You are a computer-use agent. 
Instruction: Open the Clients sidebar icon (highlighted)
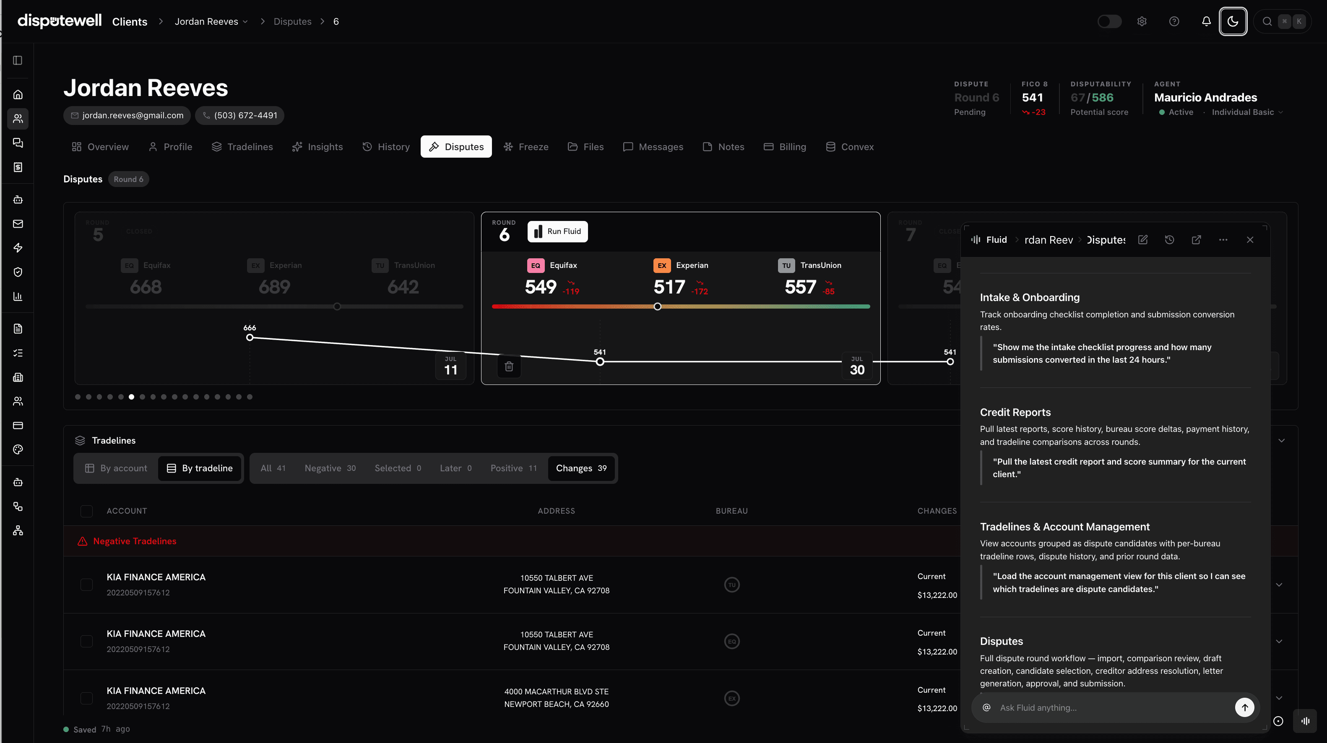click(18, 119)
